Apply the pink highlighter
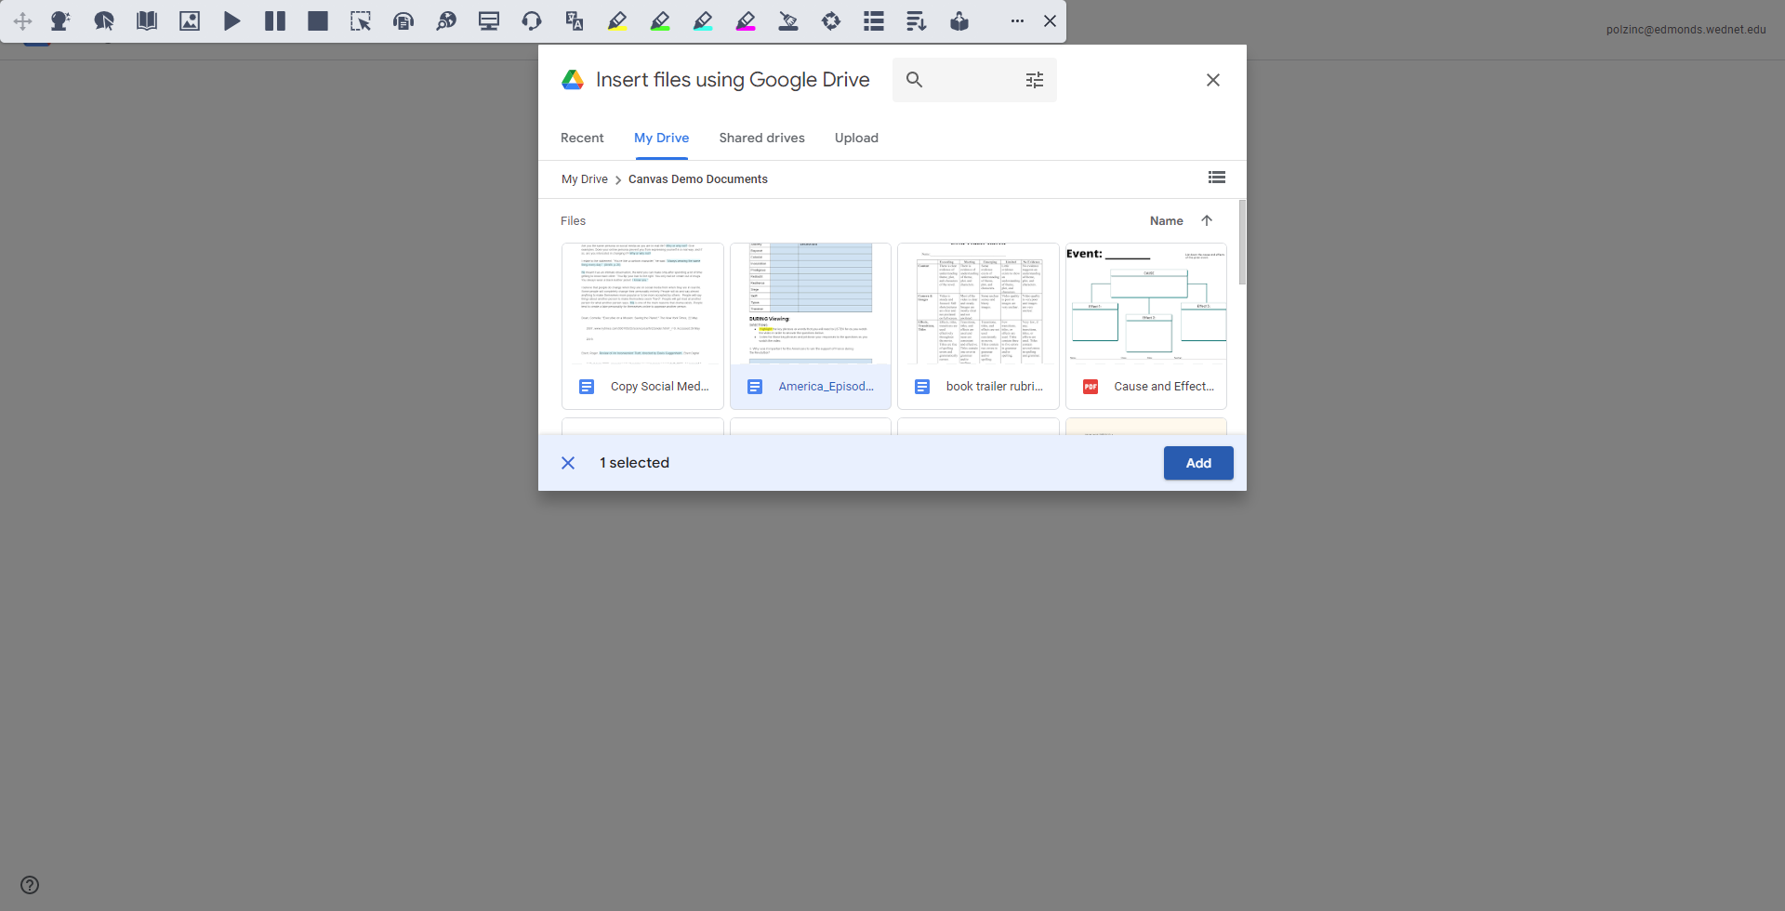1785x911 pixels. (746, 21)
